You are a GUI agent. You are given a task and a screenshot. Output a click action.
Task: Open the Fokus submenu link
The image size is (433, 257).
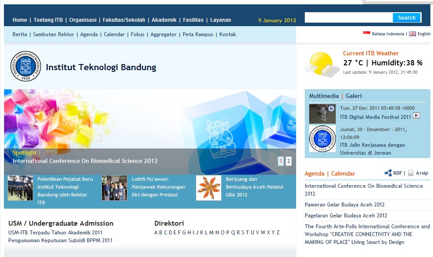pos(137,34)
